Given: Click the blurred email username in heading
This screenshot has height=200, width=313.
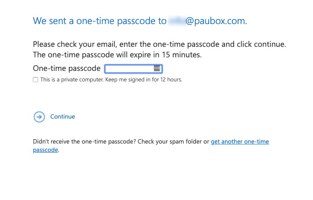Looking at the screenshot, I should point(176,21).
